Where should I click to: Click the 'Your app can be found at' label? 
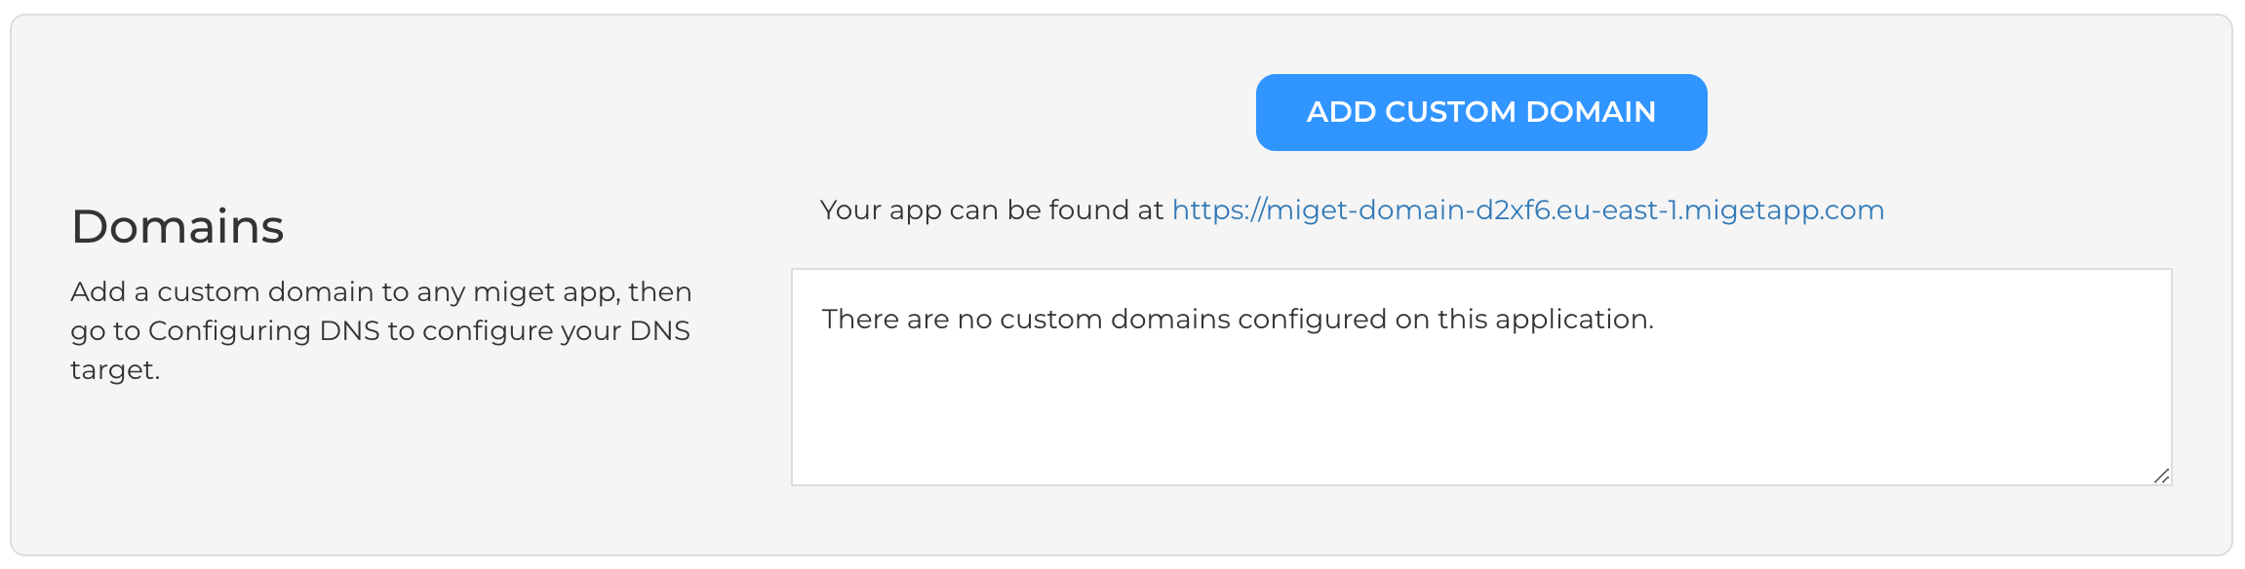[x=992, y=210]
